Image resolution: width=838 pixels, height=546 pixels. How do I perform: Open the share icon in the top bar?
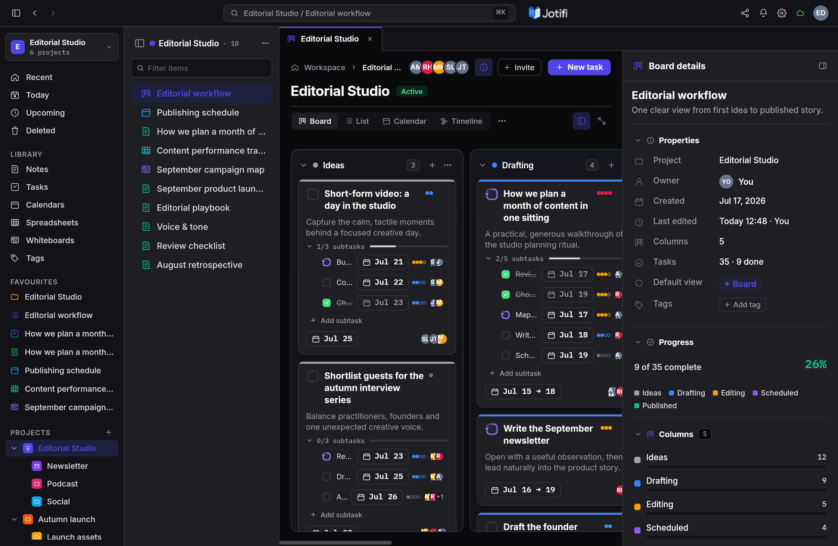(x=745, y=13)
